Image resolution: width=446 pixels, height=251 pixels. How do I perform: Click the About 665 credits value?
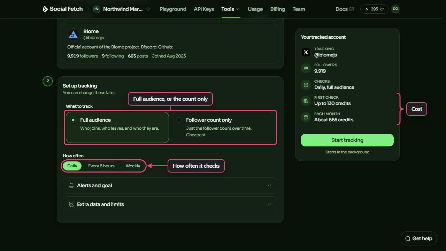334,120
